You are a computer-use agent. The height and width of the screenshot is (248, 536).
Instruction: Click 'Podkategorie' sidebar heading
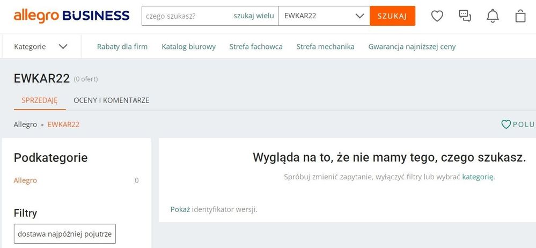50,158
